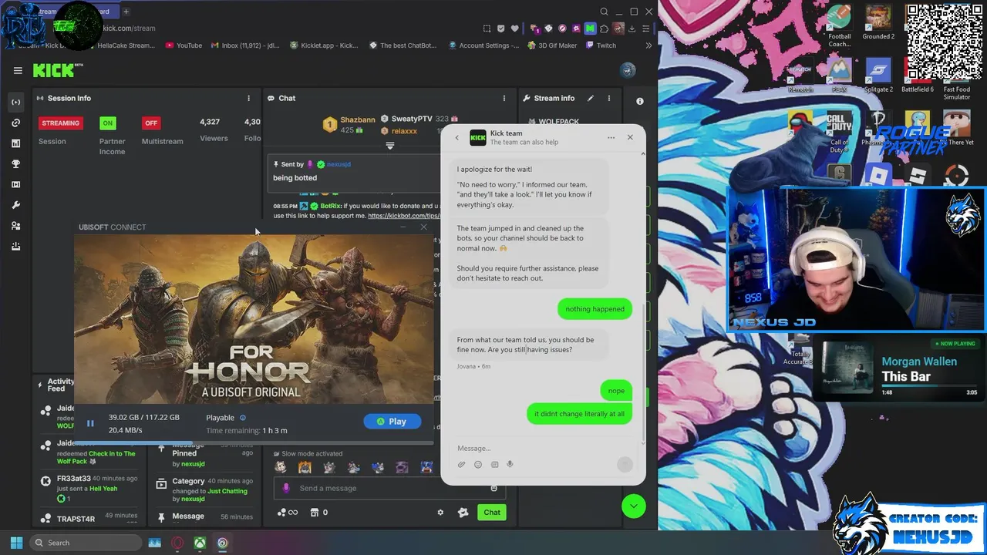Screen dimensions: 987x555
Task: Click the info icon next to Playable
Action: pos(243,418)
